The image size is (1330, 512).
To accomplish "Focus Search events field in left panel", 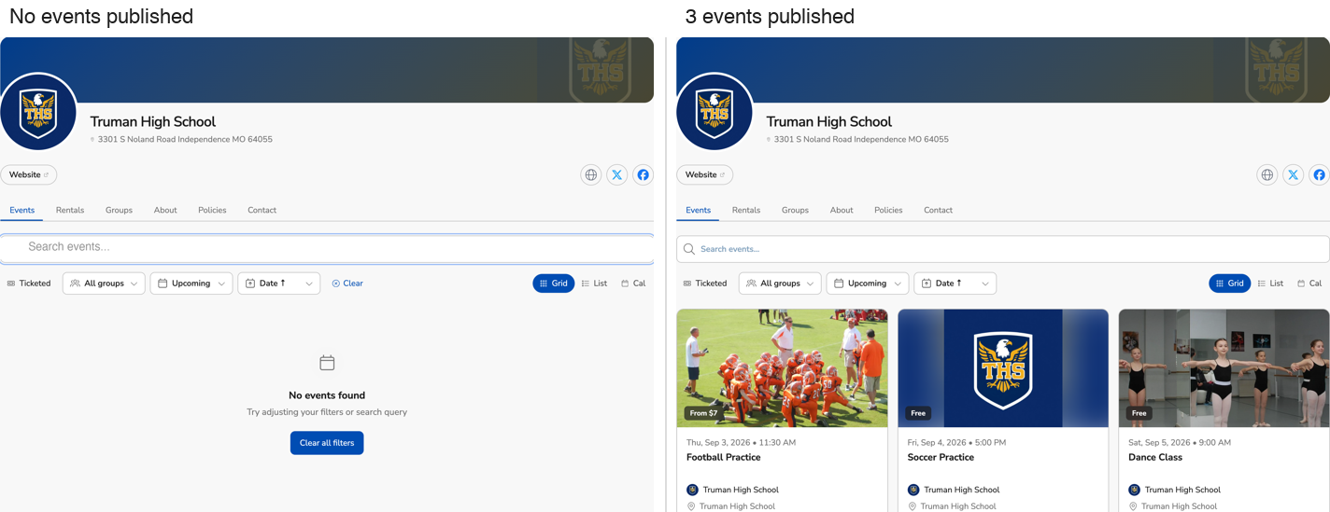I will pyautogui.click(x=327, y=247).
